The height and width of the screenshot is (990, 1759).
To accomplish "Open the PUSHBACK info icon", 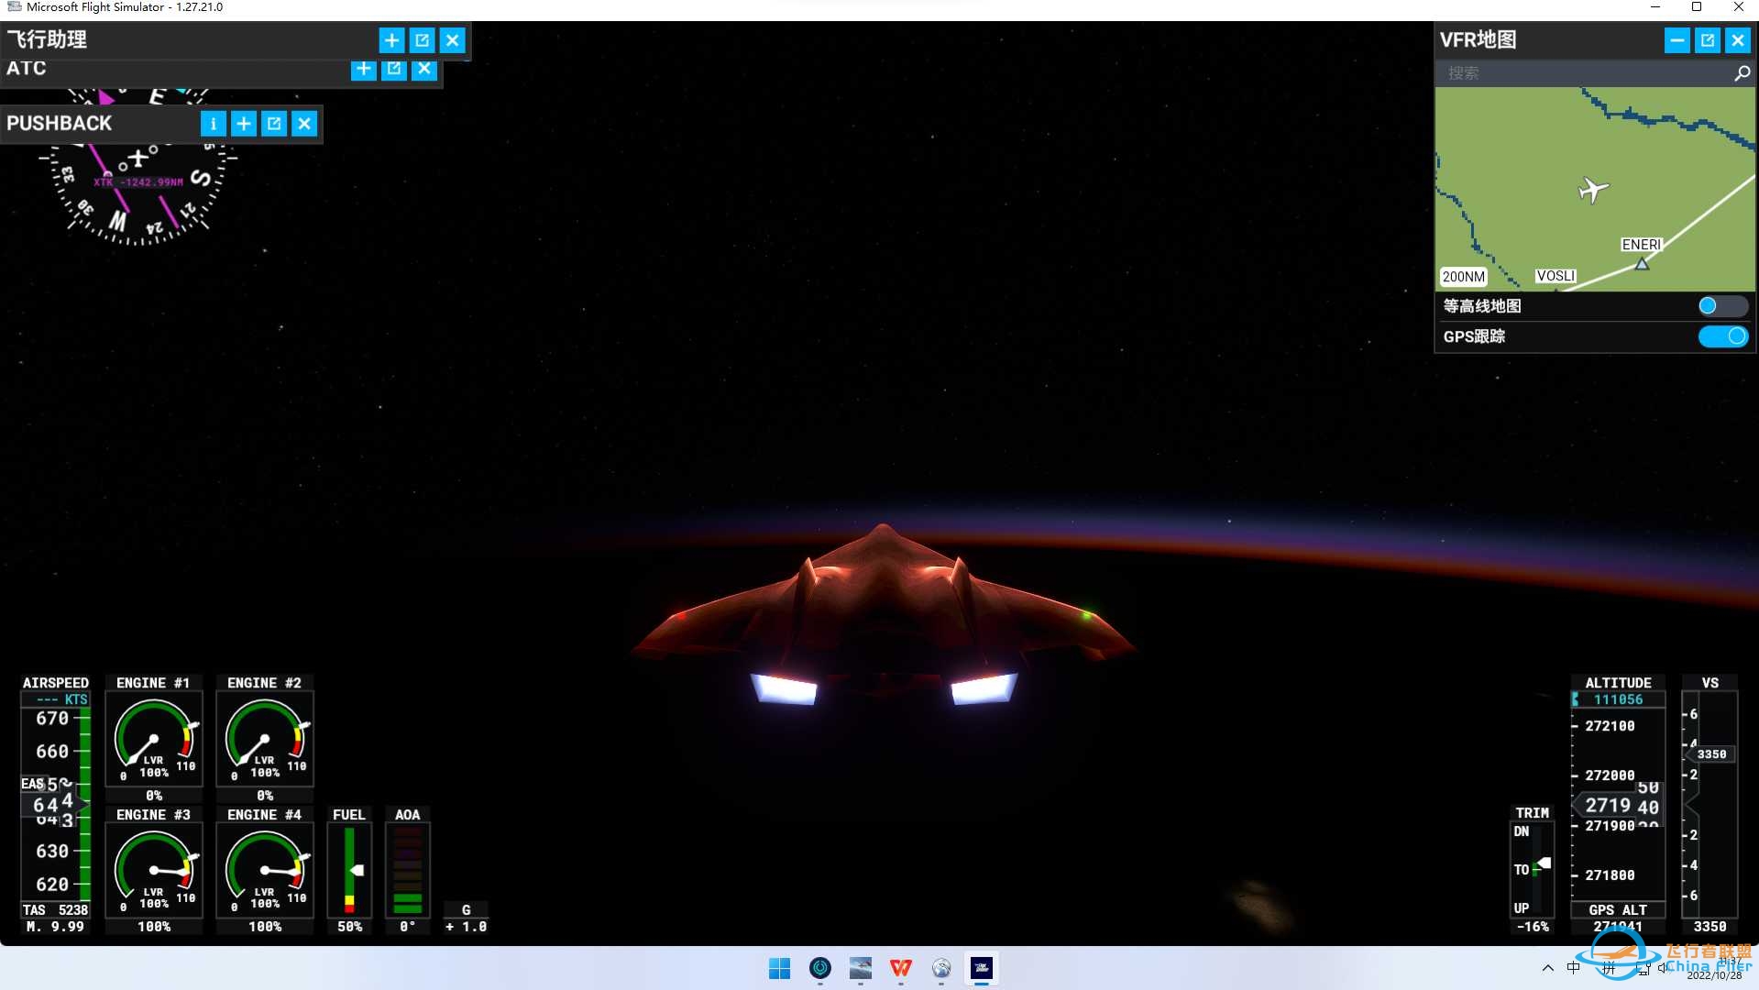I will pyautogui.click(x=213, y=124).
